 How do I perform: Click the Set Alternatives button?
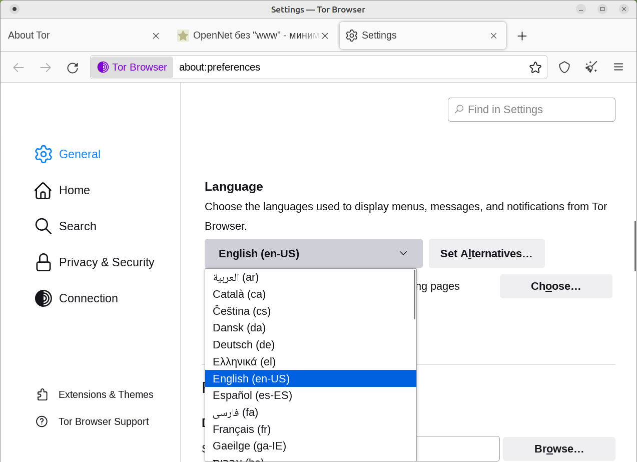point(486,253)
